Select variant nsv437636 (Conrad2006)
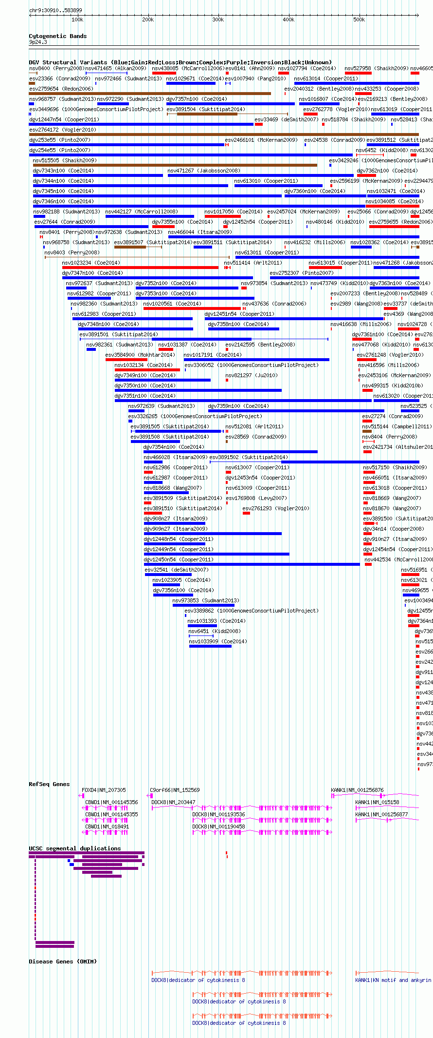Viewport: 433px width, 1038px height. pos(274,304)
